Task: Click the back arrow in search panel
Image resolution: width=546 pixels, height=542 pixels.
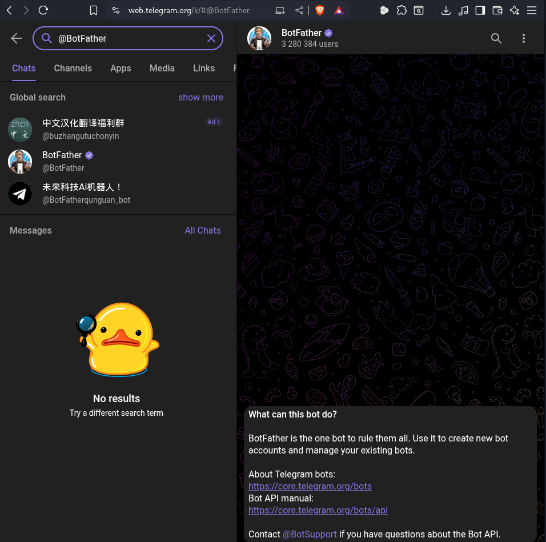Action: tap(17, 38)
